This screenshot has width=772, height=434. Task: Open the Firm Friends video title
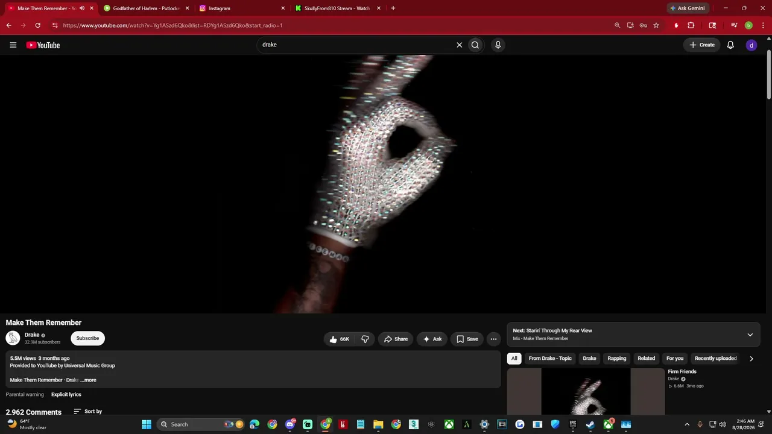(x=682, y=372)
